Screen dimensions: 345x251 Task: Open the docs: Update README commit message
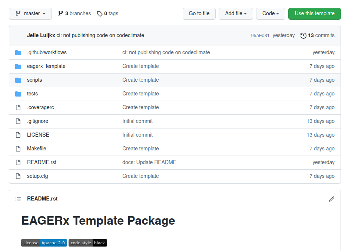pyautogui.click(x=149, y=162)
